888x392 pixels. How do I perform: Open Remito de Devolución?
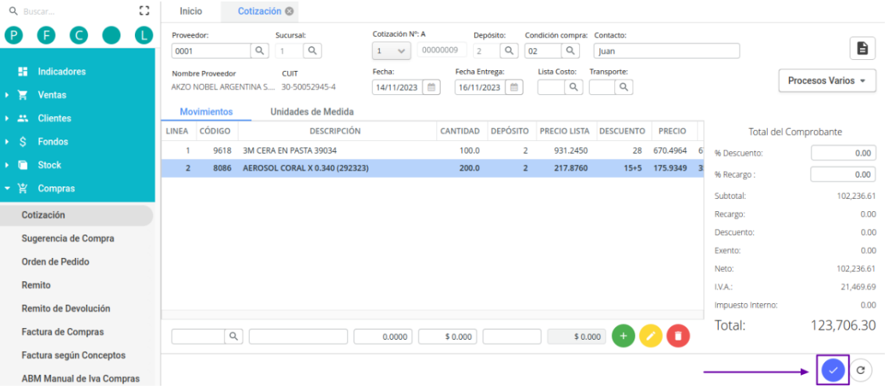point(66,309)
